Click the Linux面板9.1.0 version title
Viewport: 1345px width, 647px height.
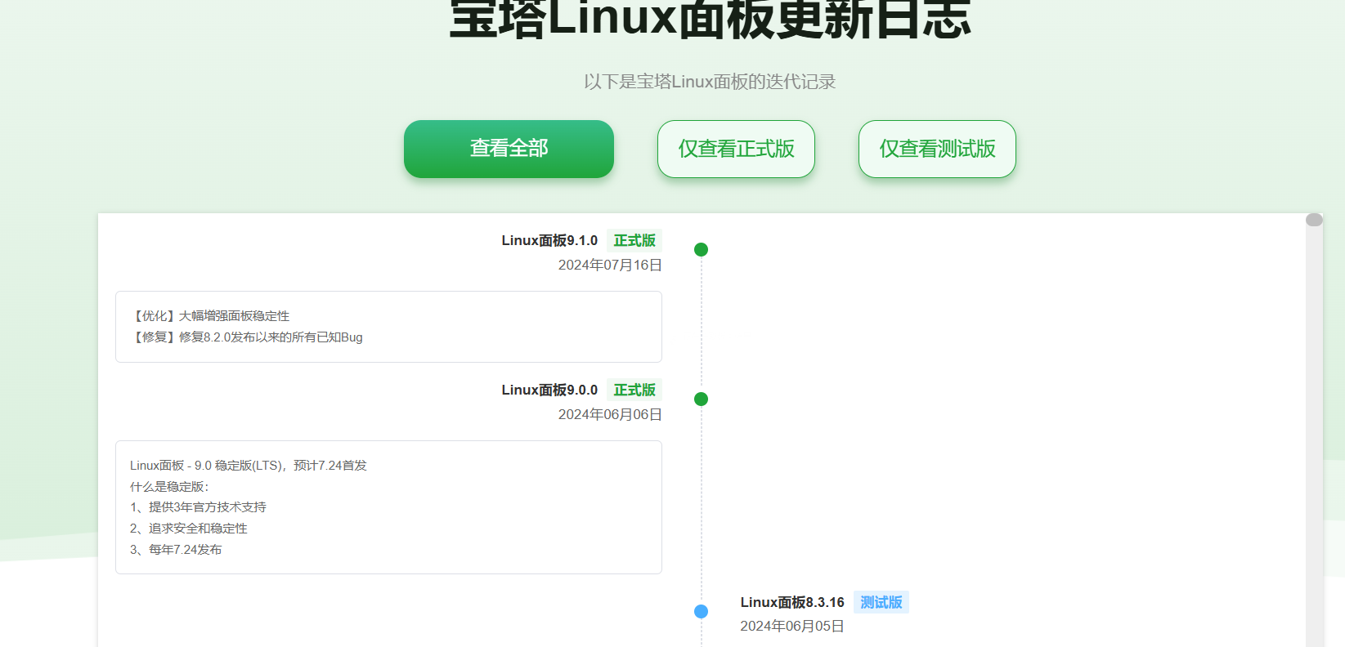click(549, 240)
